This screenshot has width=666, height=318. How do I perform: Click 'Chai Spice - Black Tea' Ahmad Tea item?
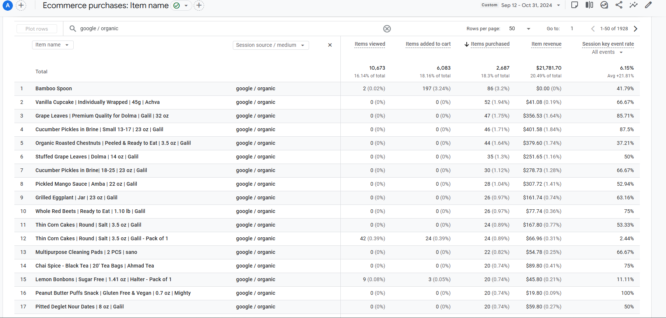[x=95, y=266]
